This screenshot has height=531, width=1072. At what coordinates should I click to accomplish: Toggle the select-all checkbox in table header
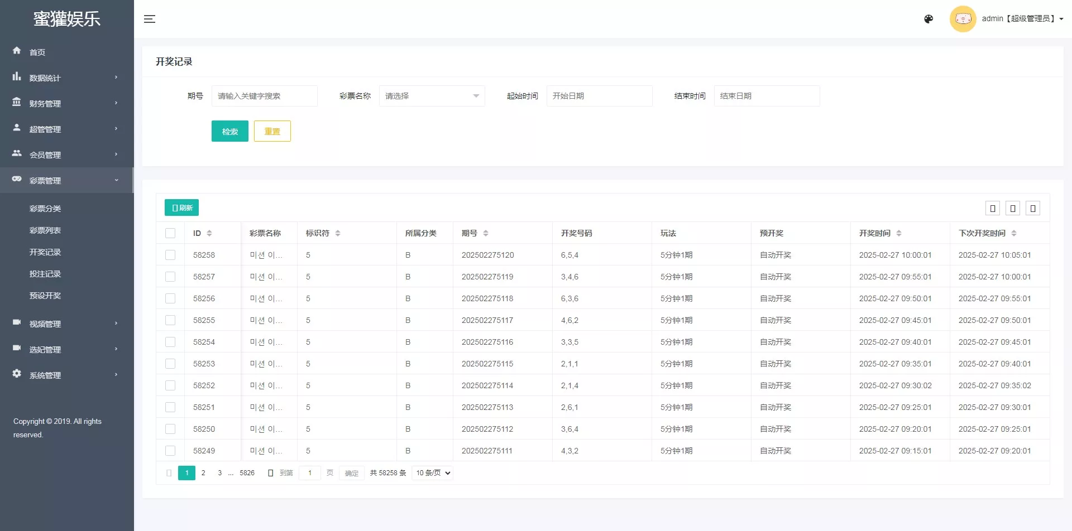pos(170,233)
